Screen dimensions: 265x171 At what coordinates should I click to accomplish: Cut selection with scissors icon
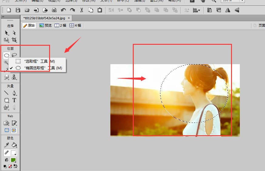click(82, 10)
